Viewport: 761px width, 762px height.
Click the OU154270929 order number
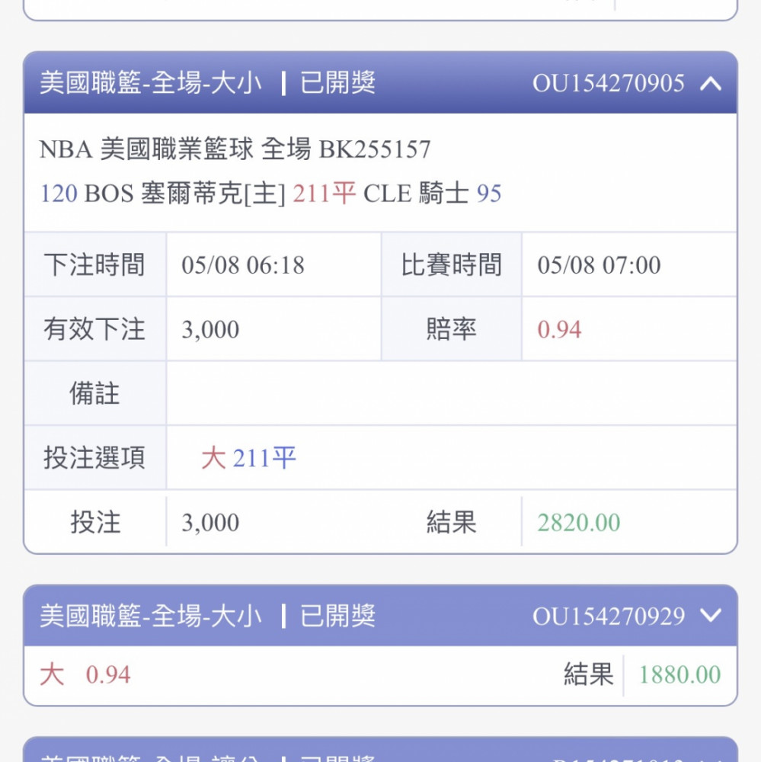[x=608, y=616]
